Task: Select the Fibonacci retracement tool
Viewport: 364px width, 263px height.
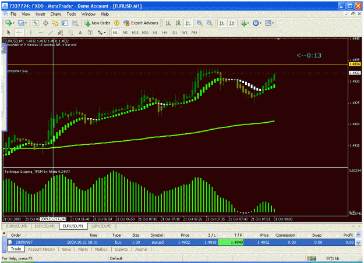Action: (70, 33)
